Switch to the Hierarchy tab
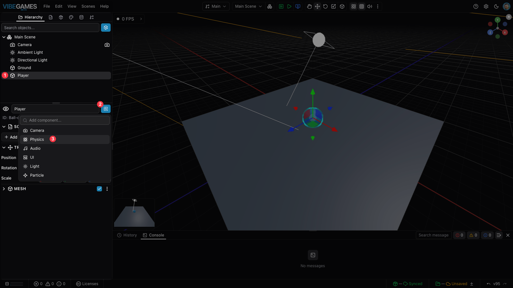The image size is (513, 288). tap(30, 17)
